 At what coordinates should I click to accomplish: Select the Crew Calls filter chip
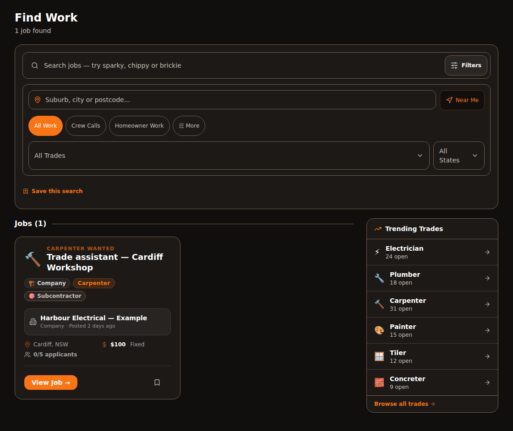[86, 126]
